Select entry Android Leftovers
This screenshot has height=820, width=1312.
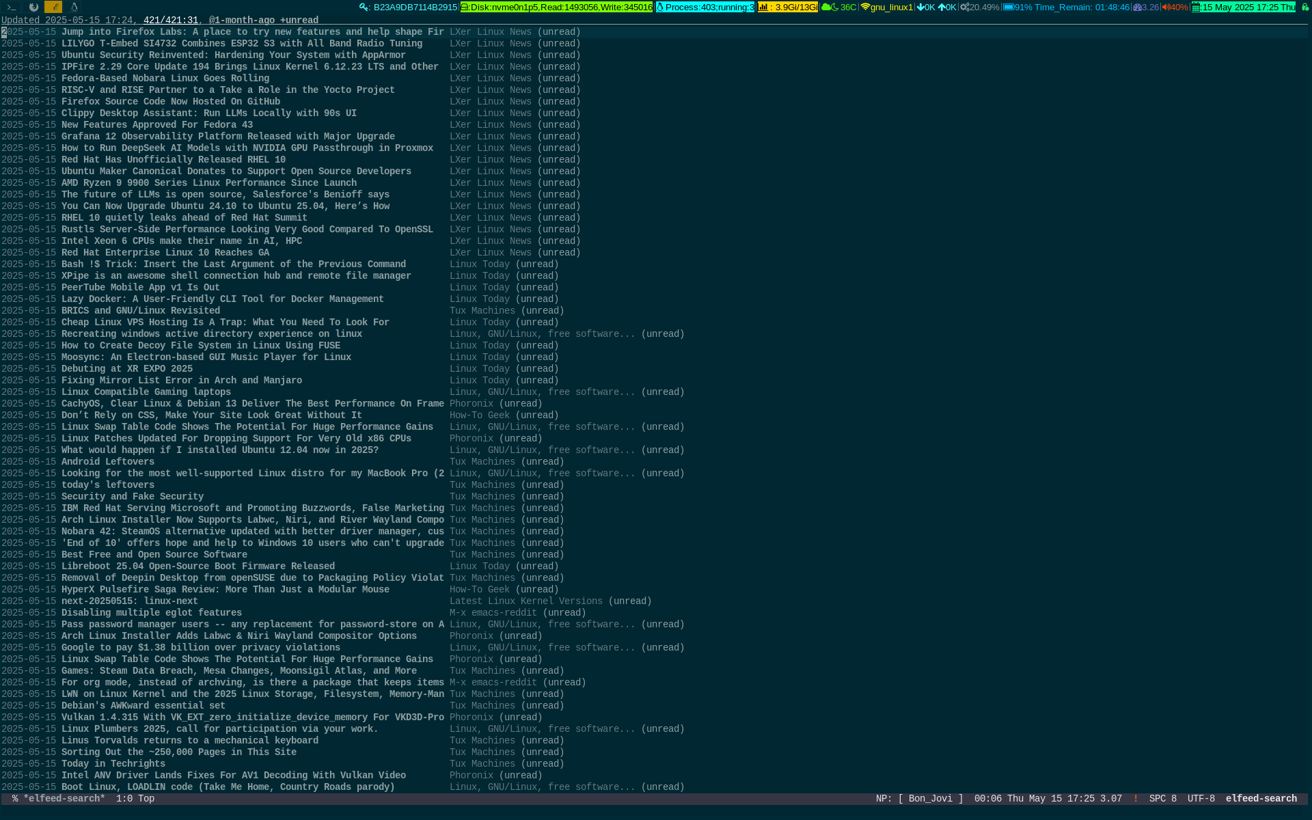point(108,462)
